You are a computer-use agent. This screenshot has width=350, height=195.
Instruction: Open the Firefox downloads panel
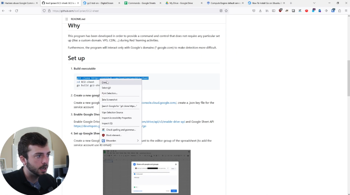coord(260,11)
